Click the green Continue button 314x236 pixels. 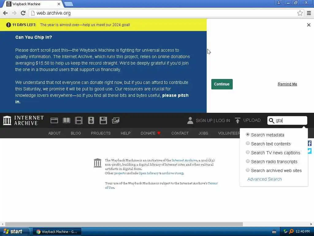[x=222, y=84]
